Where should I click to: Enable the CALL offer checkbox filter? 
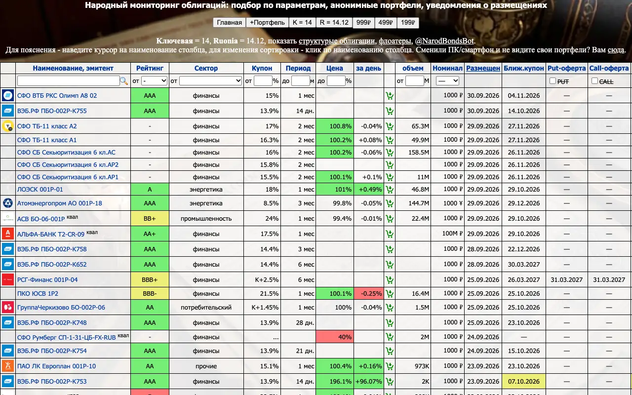(594, 81)
